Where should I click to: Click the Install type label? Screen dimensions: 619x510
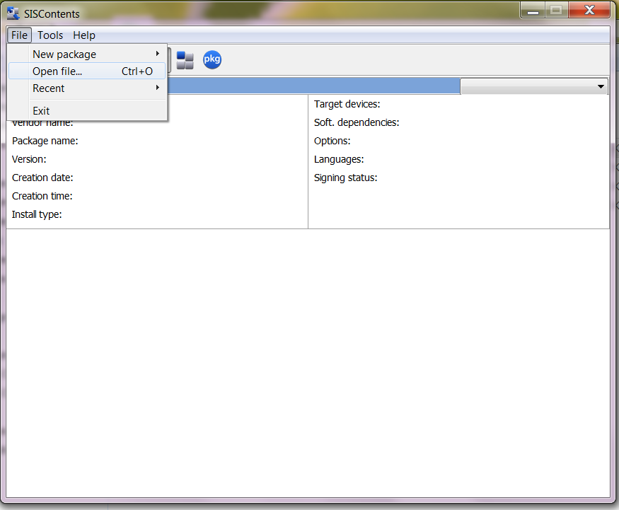click(37, 214)
